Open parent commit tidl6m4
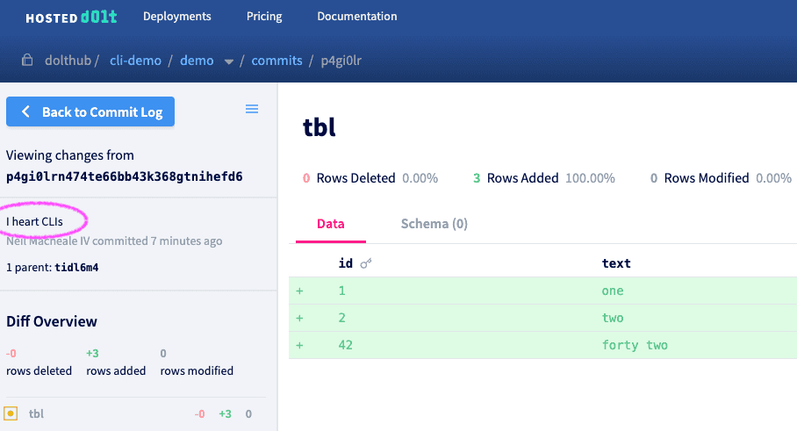Viewport: 797px width, 431px height. pyautogui.click(x=76, y=268)
